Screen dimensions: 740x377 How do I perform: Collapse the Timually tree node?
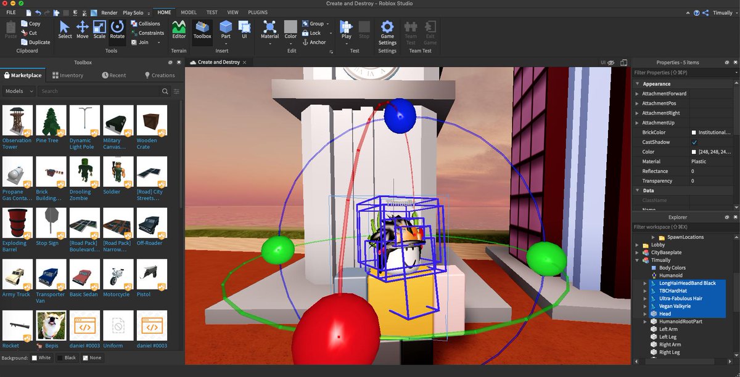pos(638,260)
